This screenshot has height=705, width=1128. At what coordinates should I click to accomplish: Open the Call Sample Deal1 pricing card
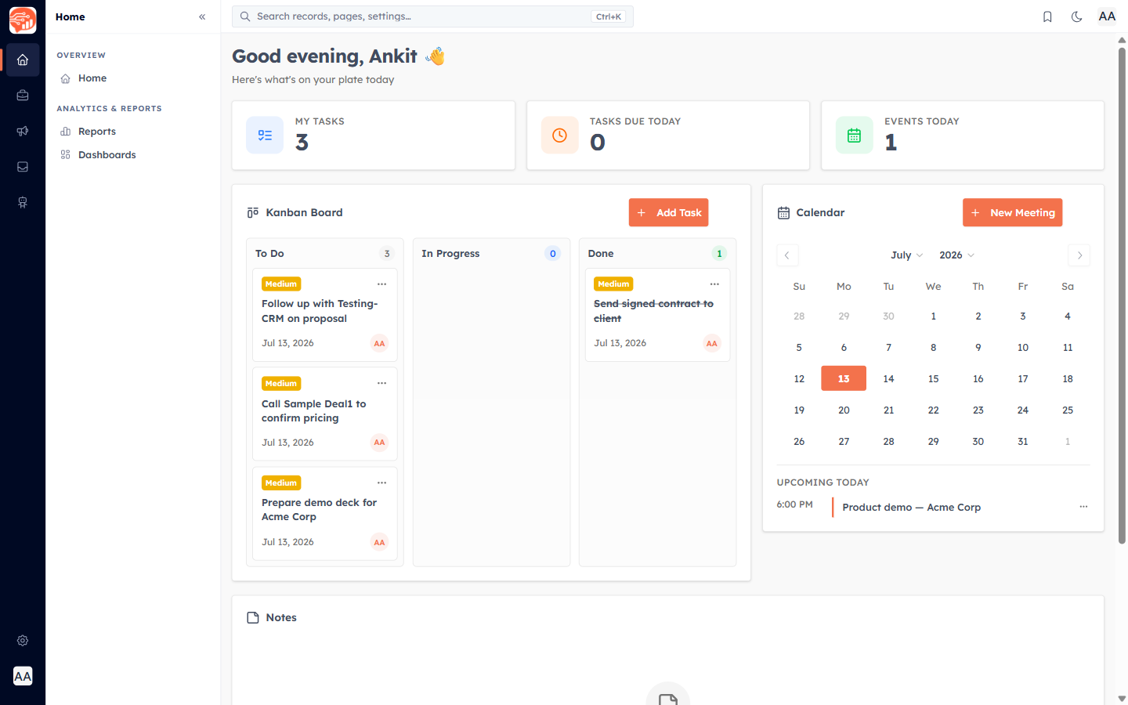[325, 414]
